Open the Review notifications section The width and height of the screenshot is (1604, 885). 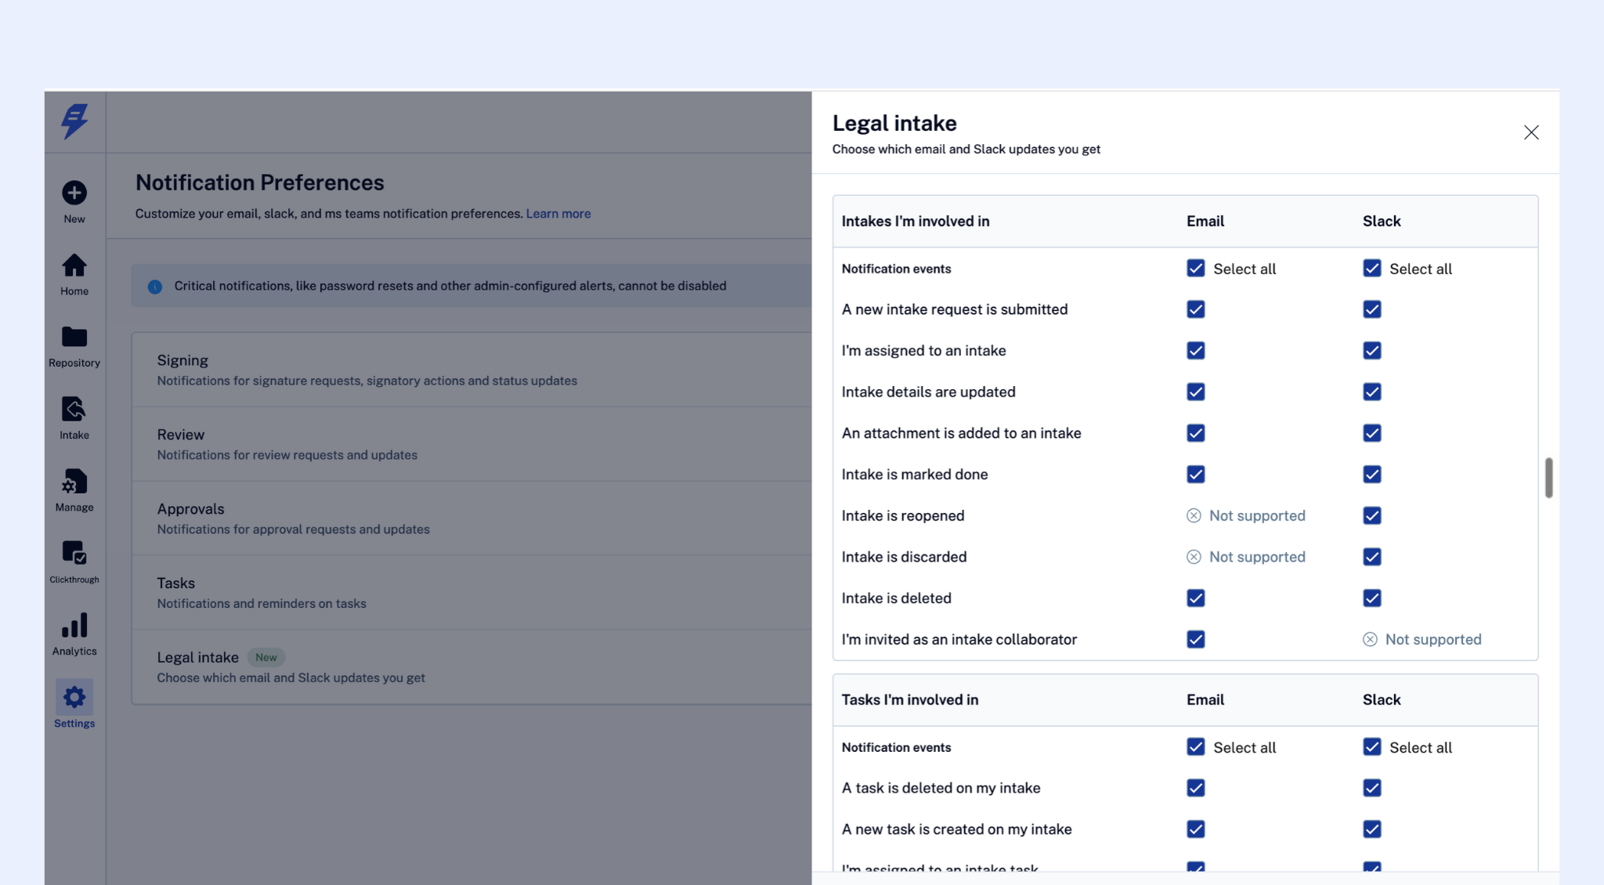(472, 444)
